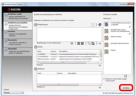Remove all items from the install list

[126, 76]
